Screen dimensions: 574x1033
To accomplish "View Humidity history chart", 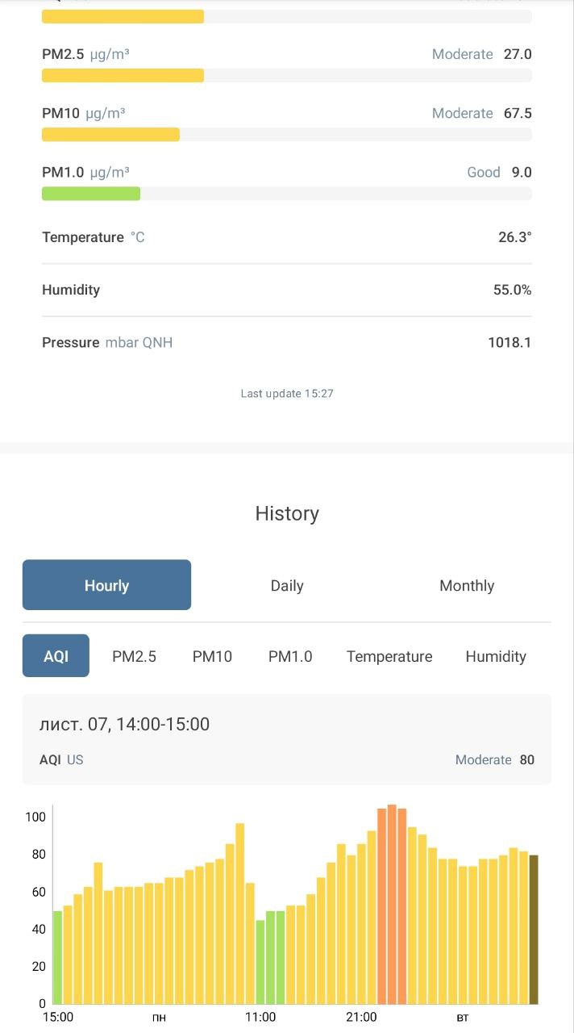I will pyautogui.click(x=495, y=656).
